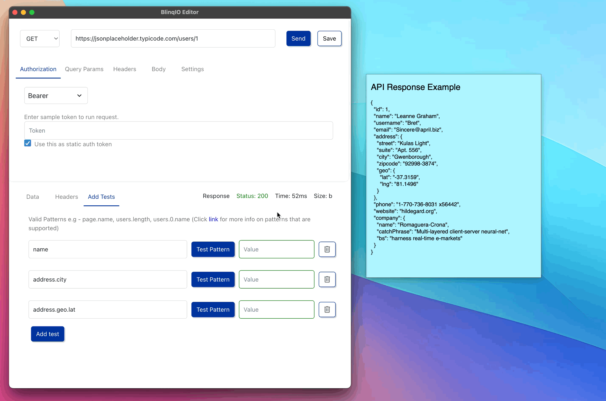The height and width of the screenshot is (401, 606).
Task: Click Test Pattern for address.city field
Action: [x=213, y=279]
